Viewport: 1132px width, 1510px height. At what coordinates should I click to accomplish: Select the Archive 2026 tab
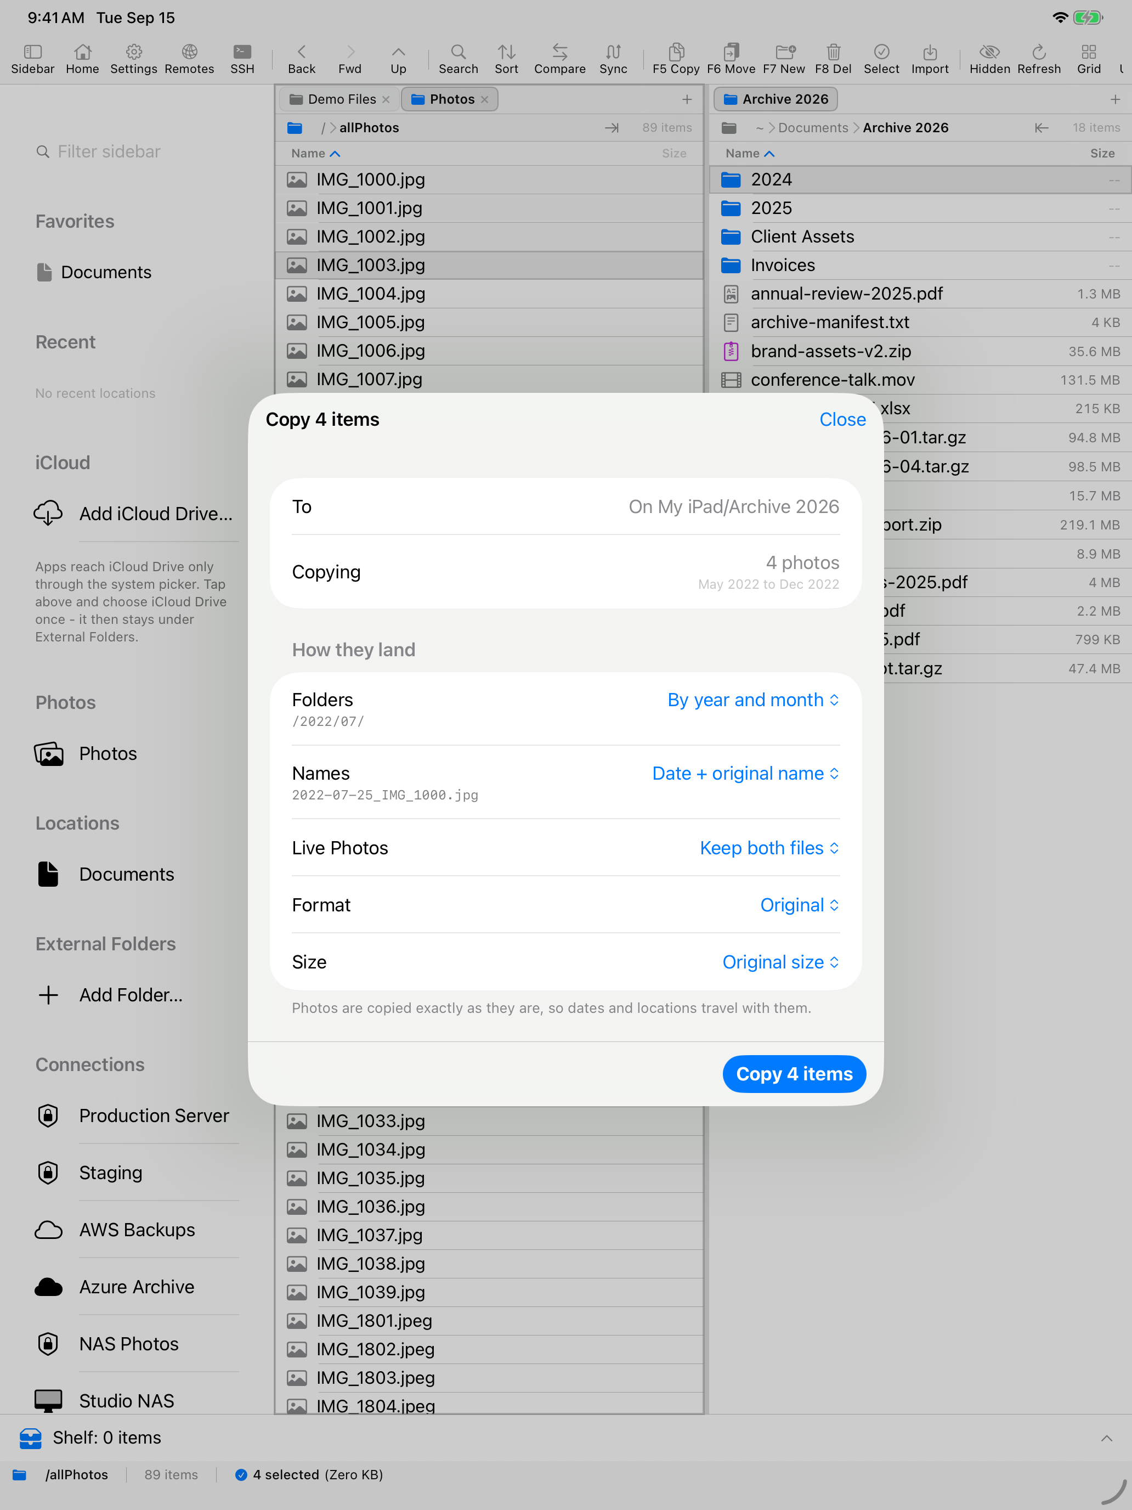pyautogui.click(x=776, y=99)
